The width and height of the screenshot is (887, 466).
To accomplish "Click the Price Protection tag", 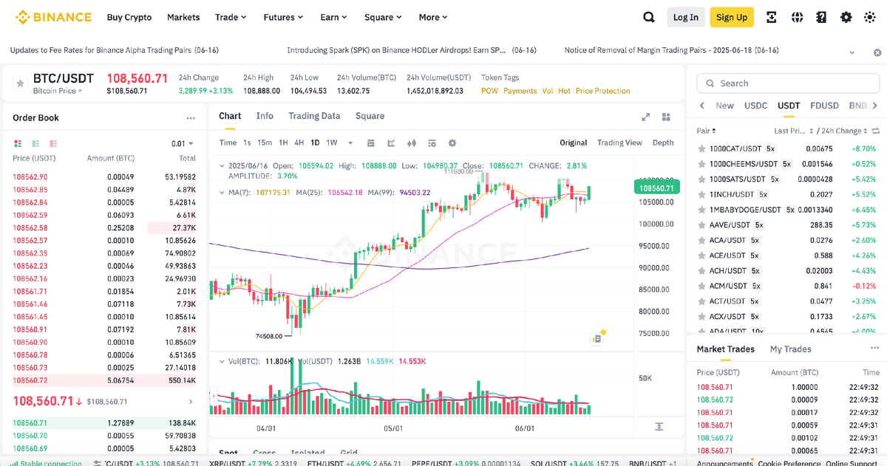I will 602,91.
